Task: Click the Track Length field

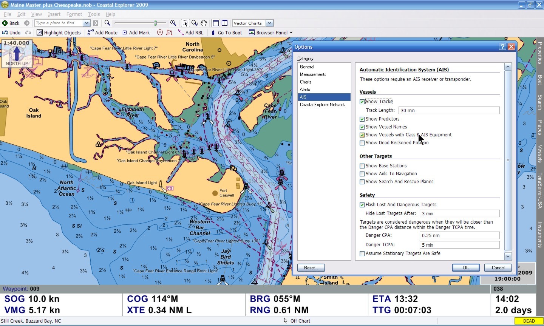Action: (x=449, y=110)
